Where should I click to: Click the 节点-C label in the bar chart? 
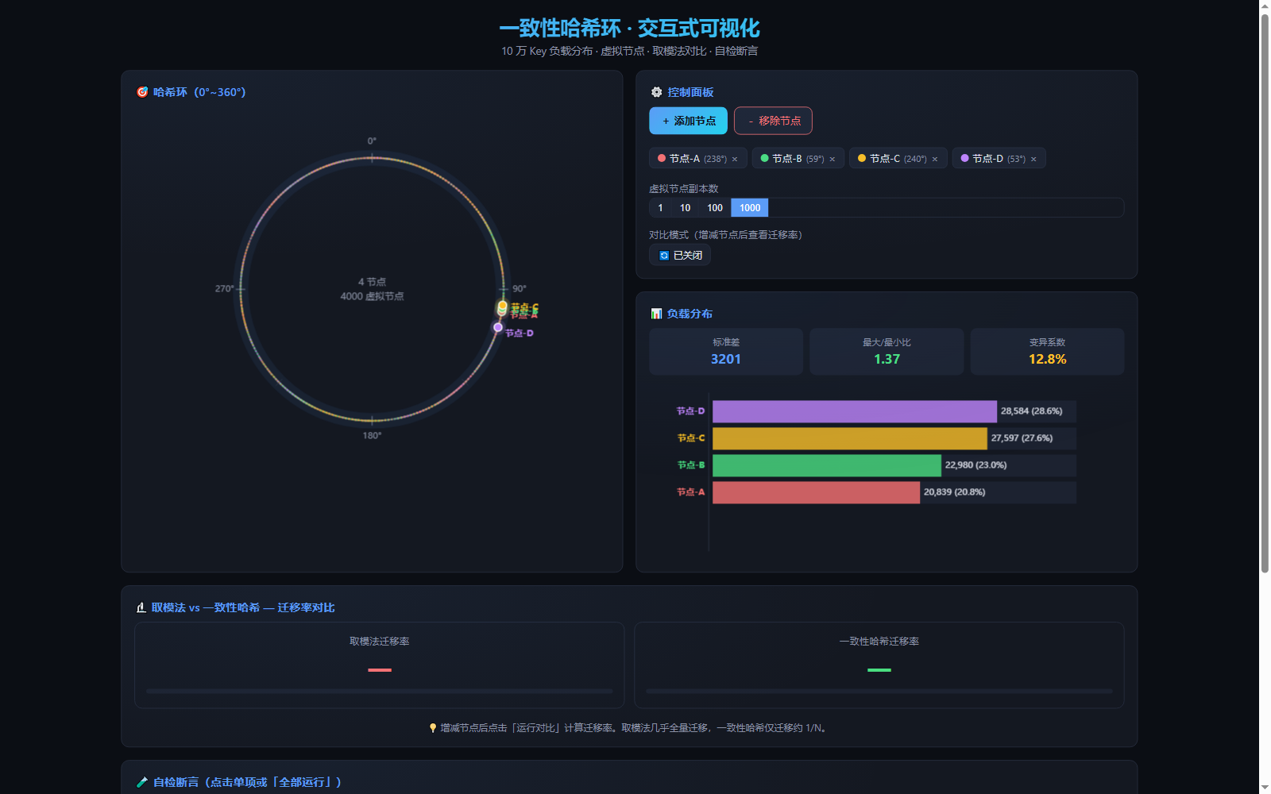[690, 438]
